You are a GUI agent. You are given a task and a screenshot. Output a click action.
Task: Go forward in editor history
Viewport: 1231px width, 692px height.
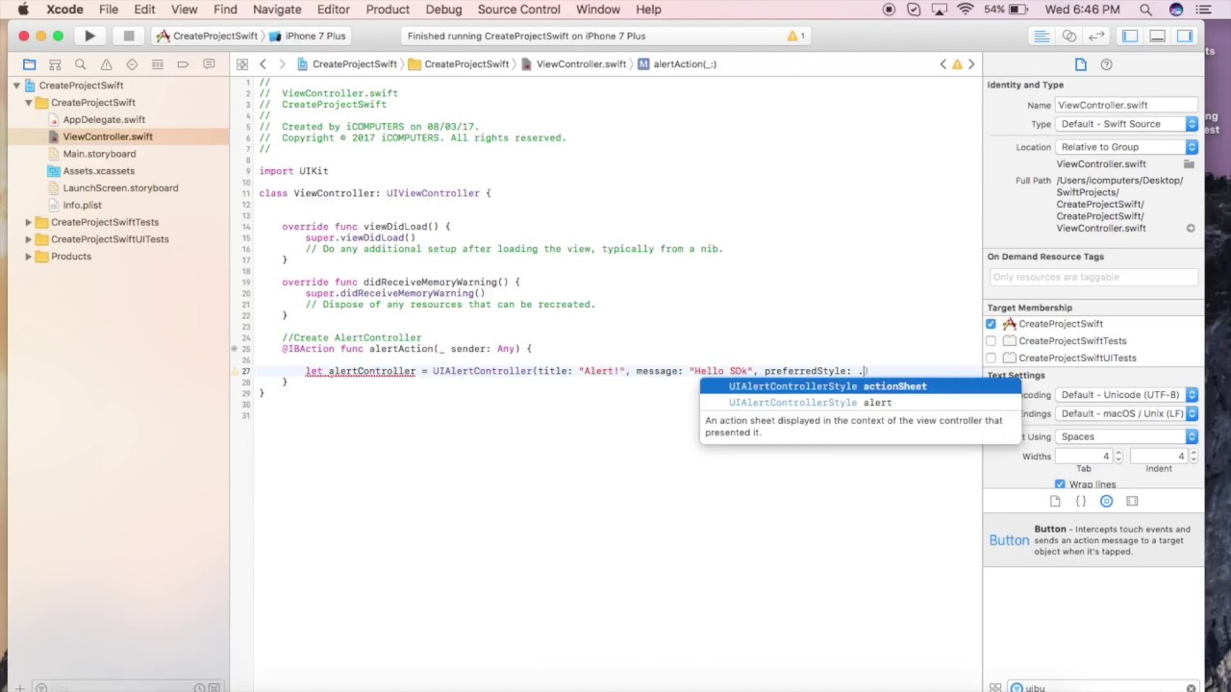282,64
